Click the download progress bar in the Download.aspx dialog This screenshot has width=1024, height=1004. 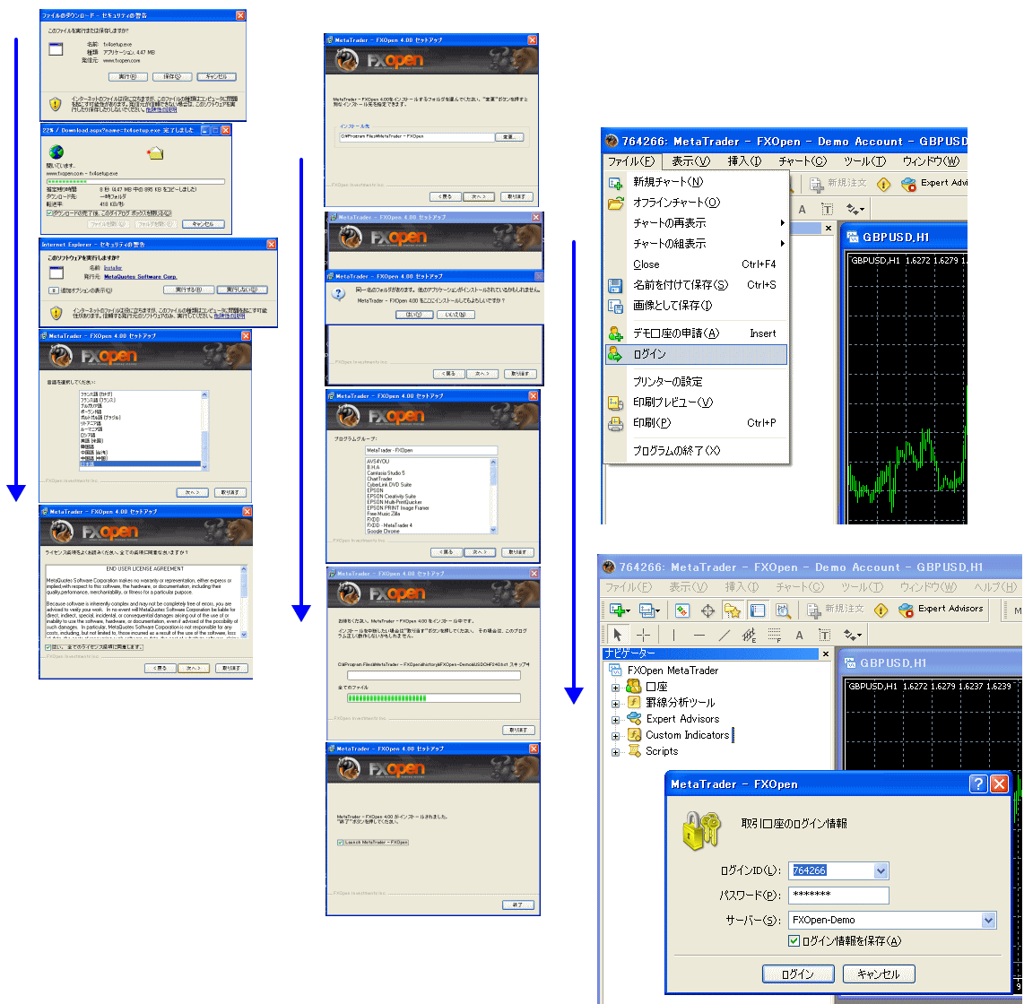[135, 181]
